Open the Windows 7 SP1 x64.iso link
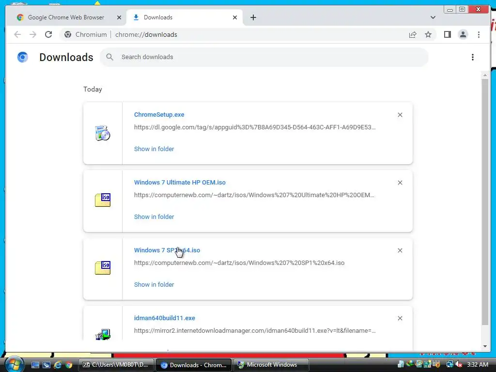Image resolution: width=496 pixels, height=372 pixels. pos(167,250)
